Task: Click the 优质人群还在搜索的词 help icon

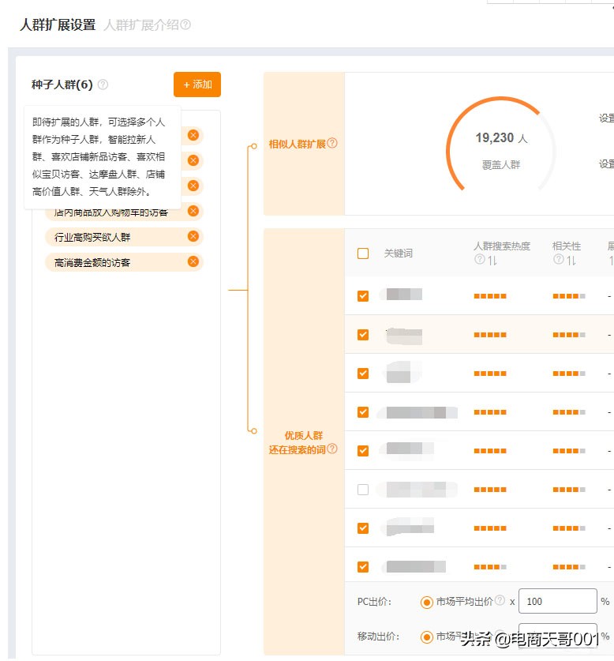Action: point(332,449)
